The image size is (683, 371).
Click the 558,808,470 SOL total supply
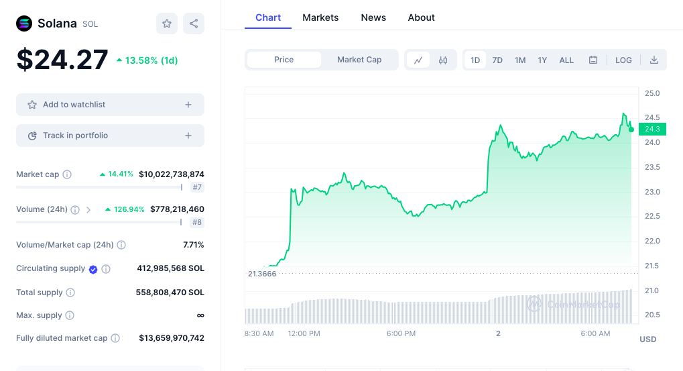point(170,293)
